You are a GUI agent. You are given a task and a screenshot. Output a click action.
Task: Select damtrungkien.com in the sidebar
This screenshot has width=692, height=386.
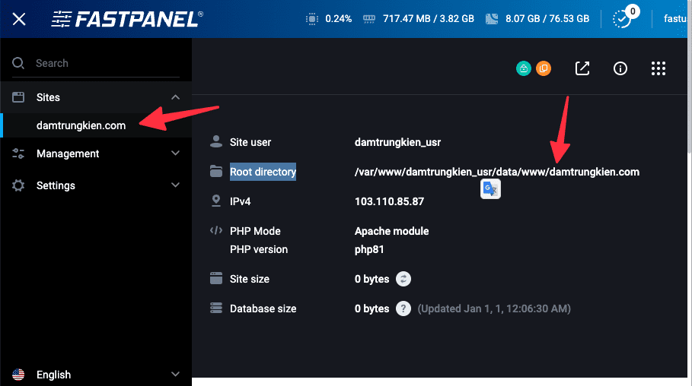point(81,125)
